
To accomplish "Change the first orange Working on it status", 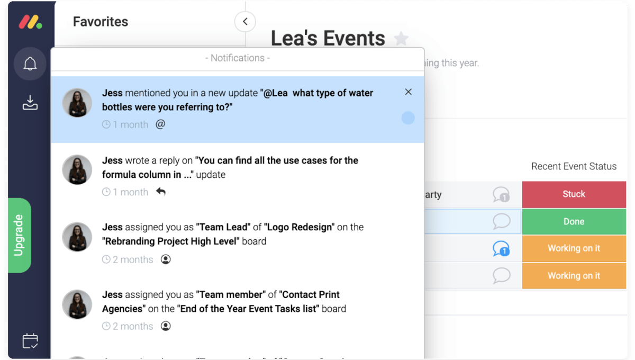I will (574, 248).
